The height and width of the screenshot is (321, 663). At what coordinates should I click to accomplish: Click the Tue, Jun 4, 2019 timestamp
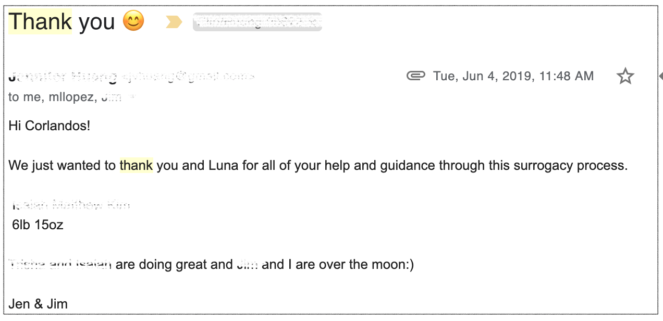click(x=513, y=77)
